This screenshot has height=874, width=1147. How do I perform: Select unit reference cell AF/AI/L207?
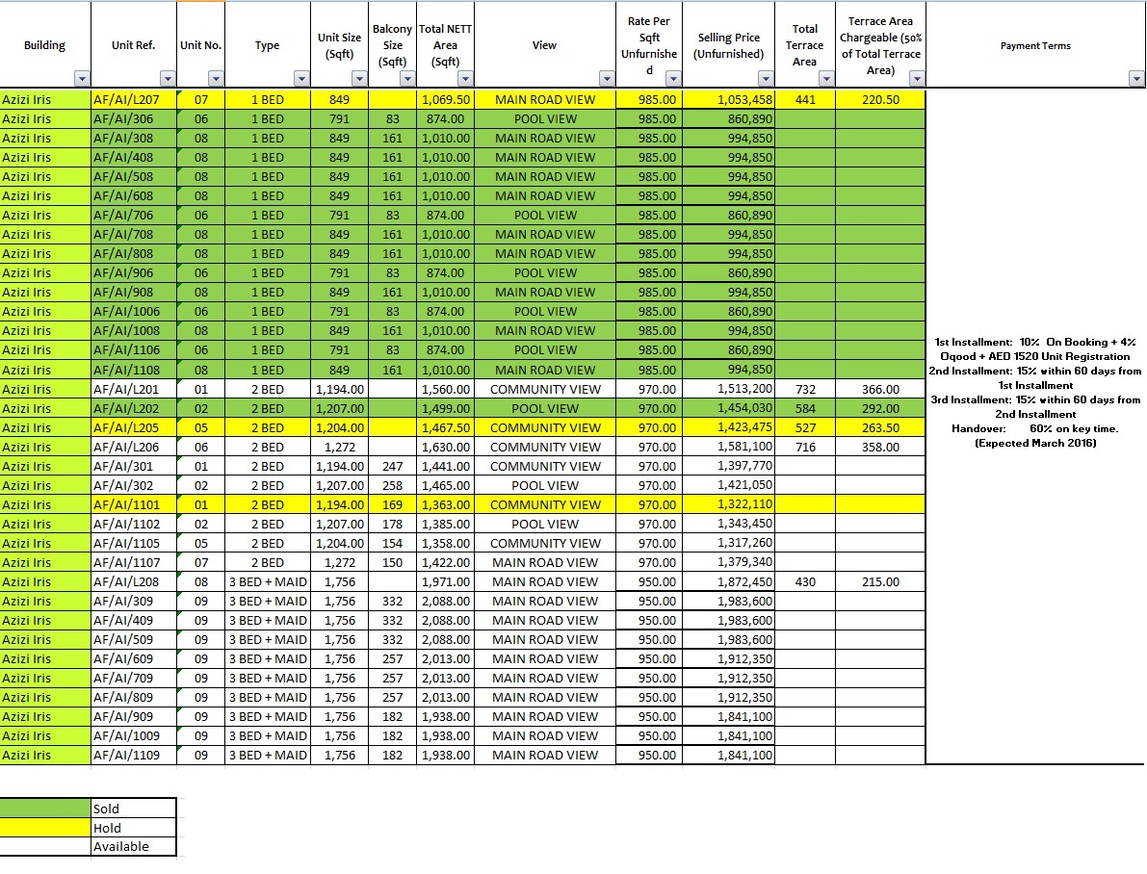pyautogui.click(x=134, y=99)
